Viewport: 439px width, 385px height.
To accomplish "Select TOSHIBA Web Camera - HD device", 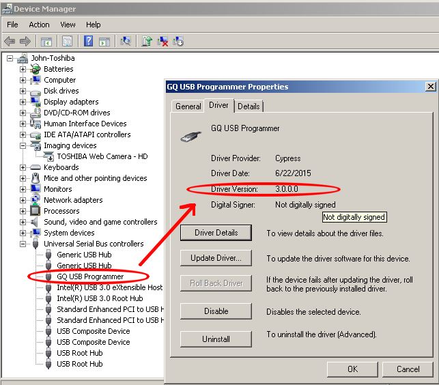I will click(x=102, y=156).
